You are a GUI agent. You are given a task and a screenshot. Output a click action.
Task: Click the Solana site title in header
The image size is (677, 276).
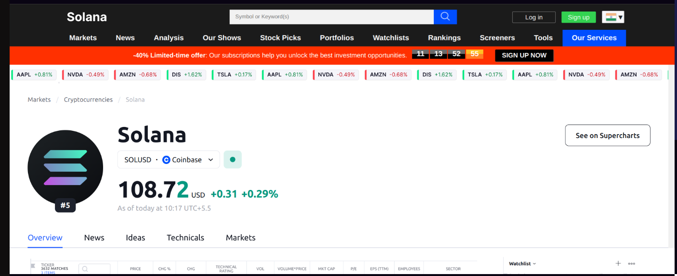click(87, 17)
